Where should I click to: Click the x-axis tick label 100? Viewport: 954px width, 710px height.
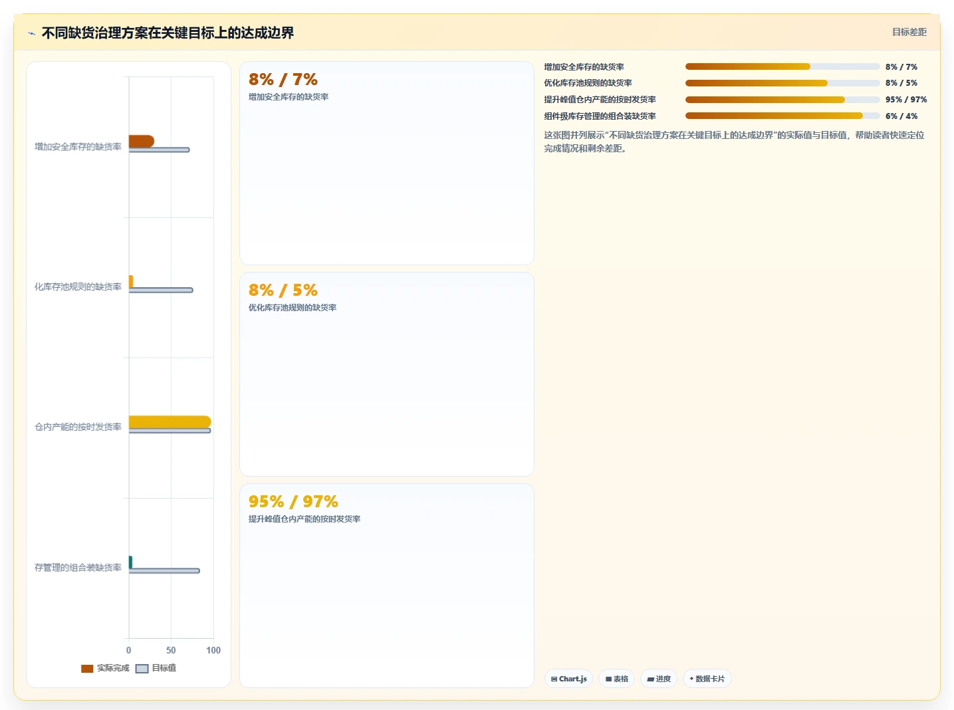pyautogui.click(x=213, y=650)
